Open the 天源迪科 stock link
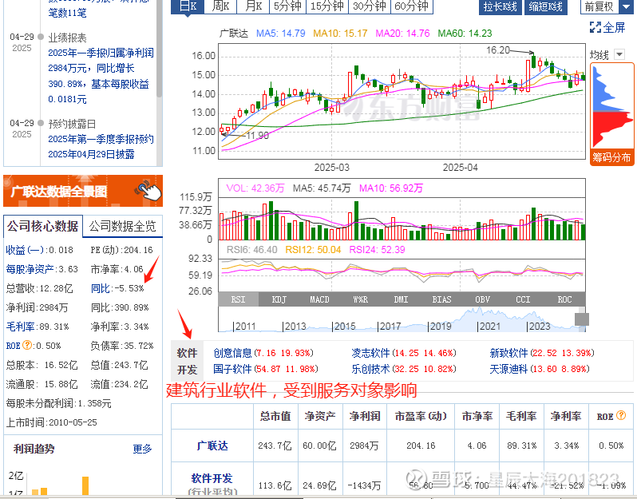Screen dimensions: 637x499 coord(508,369)
